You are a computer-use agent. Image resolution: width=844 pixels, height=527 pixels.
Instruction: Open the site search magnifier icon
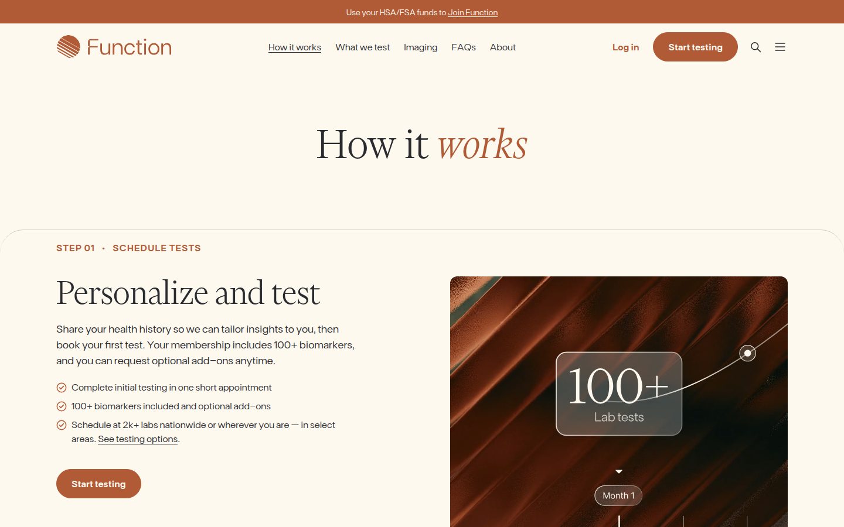tap(755, 47)
